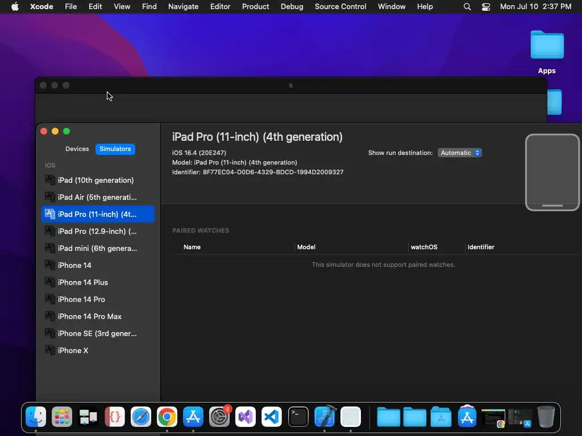The width and height of the screenshot is (582, 436).
Task: Open Mission Control from the Dock
Action: [x=88, y=417]
